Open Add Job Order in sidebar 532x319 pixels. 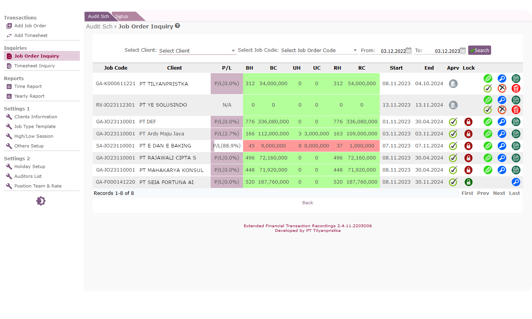(x=30, y=26)
